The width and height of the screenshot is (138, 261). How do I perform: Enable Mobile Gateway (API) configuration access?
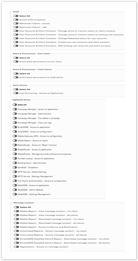point(15,136)
